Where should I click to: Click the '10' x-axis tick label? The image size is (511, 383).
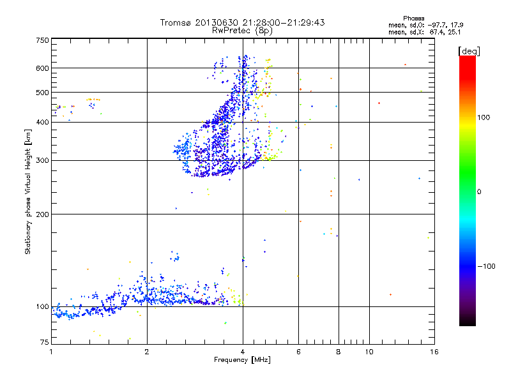click(369, 352)
